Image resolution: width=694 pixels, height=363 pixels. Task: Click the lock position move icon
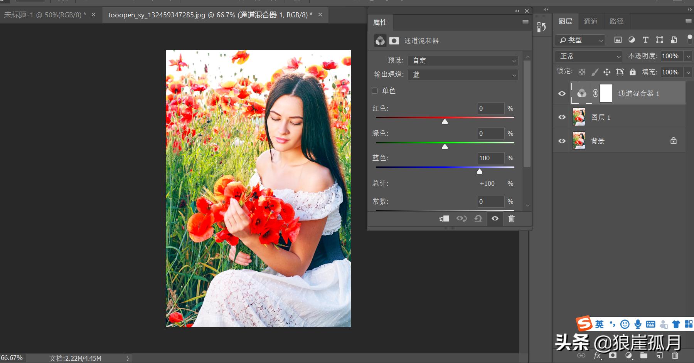coord(607,72)
